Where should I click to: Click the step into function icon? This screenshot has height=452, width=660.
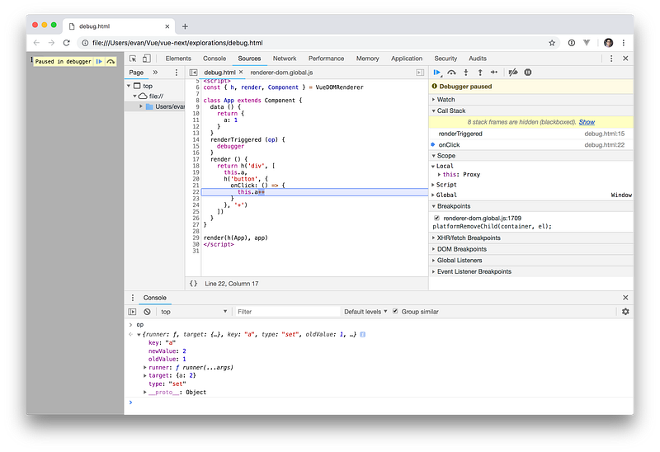[465, 73]
